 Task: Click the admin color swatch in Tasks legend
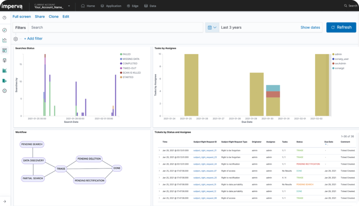[x=333, y=54]
